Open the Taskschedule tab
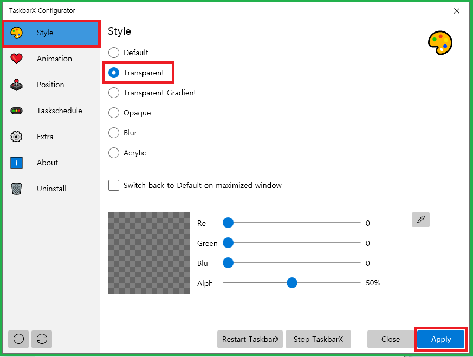Viewport: 473px width, 357px height. pos(51,111)
